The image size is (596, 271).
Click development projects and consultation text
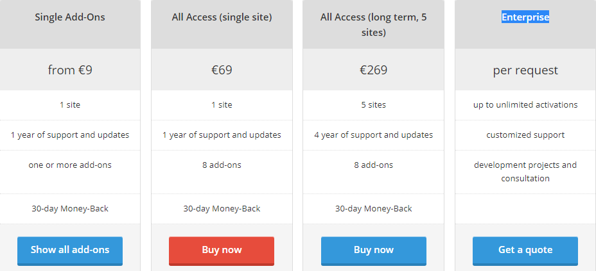525,172
